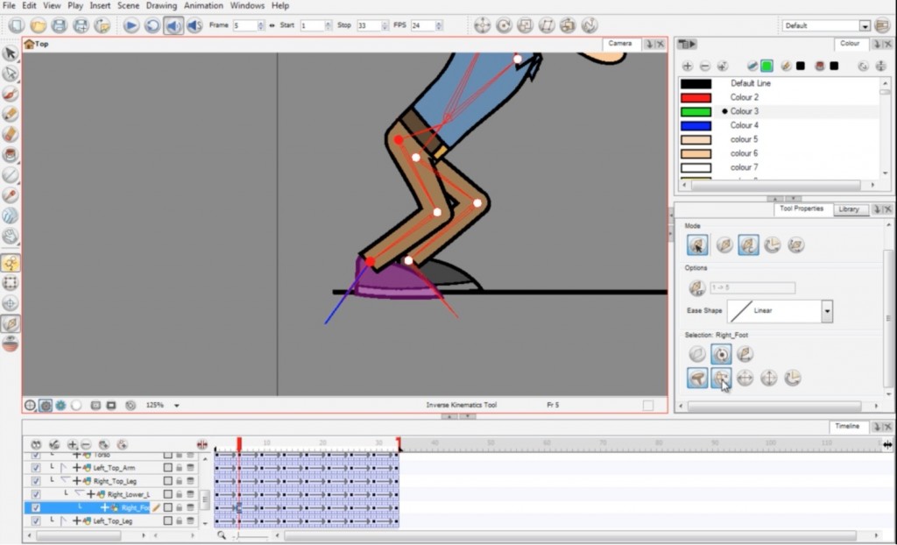The width and height of the screenshot is (897, 545).
Task: Open the Animation menu
Action: tap(203, 5)
